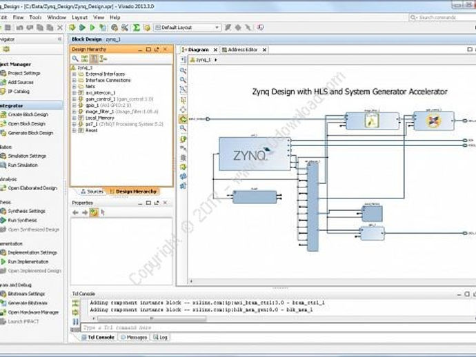This screenshot has height=357, width=476.
Task: Click the breadcrumb arrow next to zynq_1 in the diagram
Action: [x=216, y=60]
